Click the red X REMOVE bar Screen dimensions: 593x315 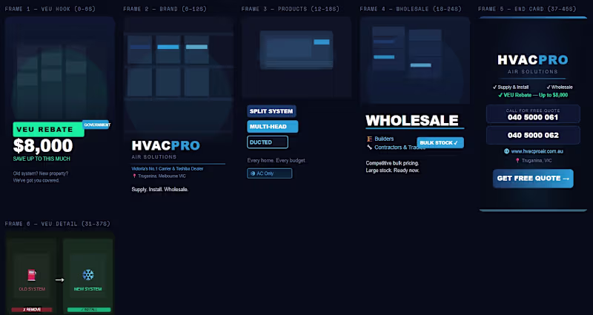point(32,309)
